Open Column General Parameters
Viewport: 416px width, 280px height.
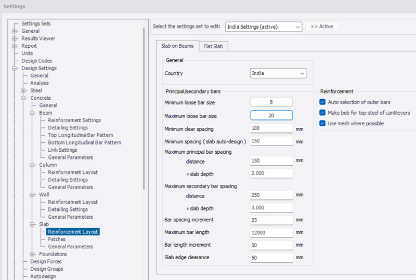(70, 187)
